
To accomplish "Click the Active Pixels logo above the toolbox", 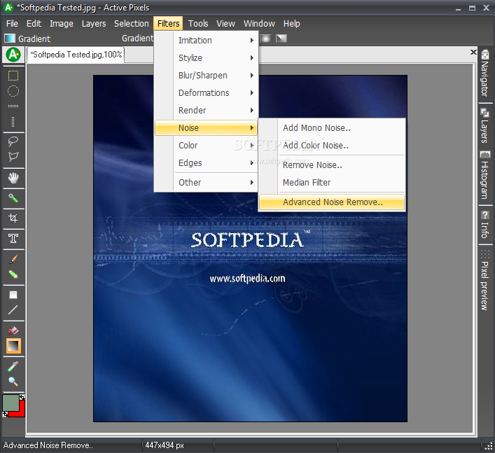I will click(13, 55).
